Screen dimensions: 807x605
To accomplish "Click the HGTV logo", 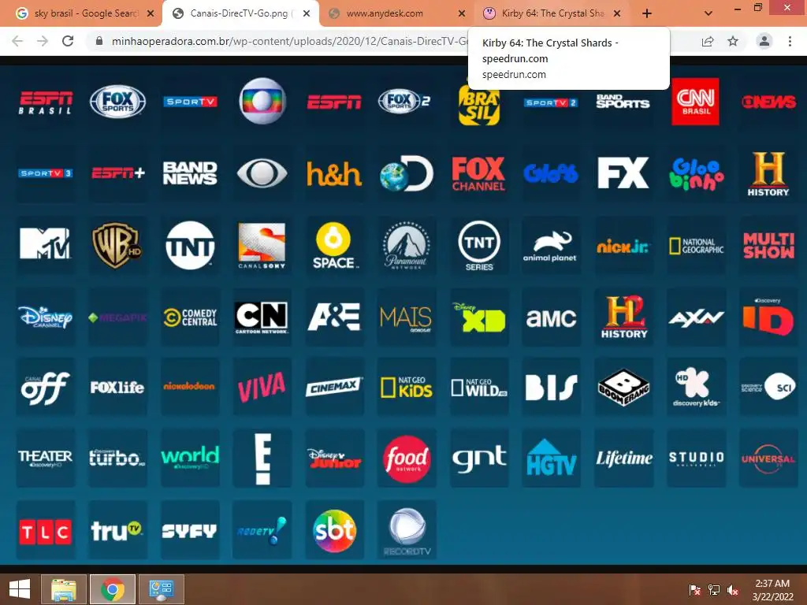I will 551,458.
